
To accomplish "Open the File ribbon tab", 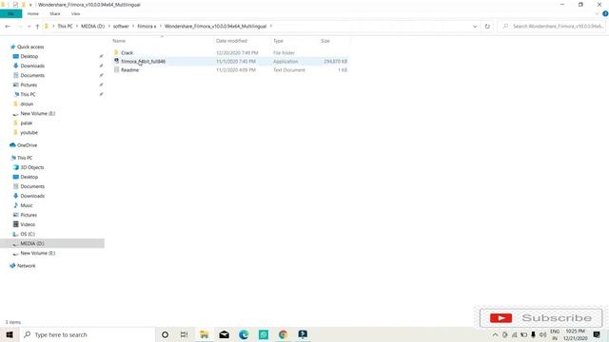I will click(10, 14).
